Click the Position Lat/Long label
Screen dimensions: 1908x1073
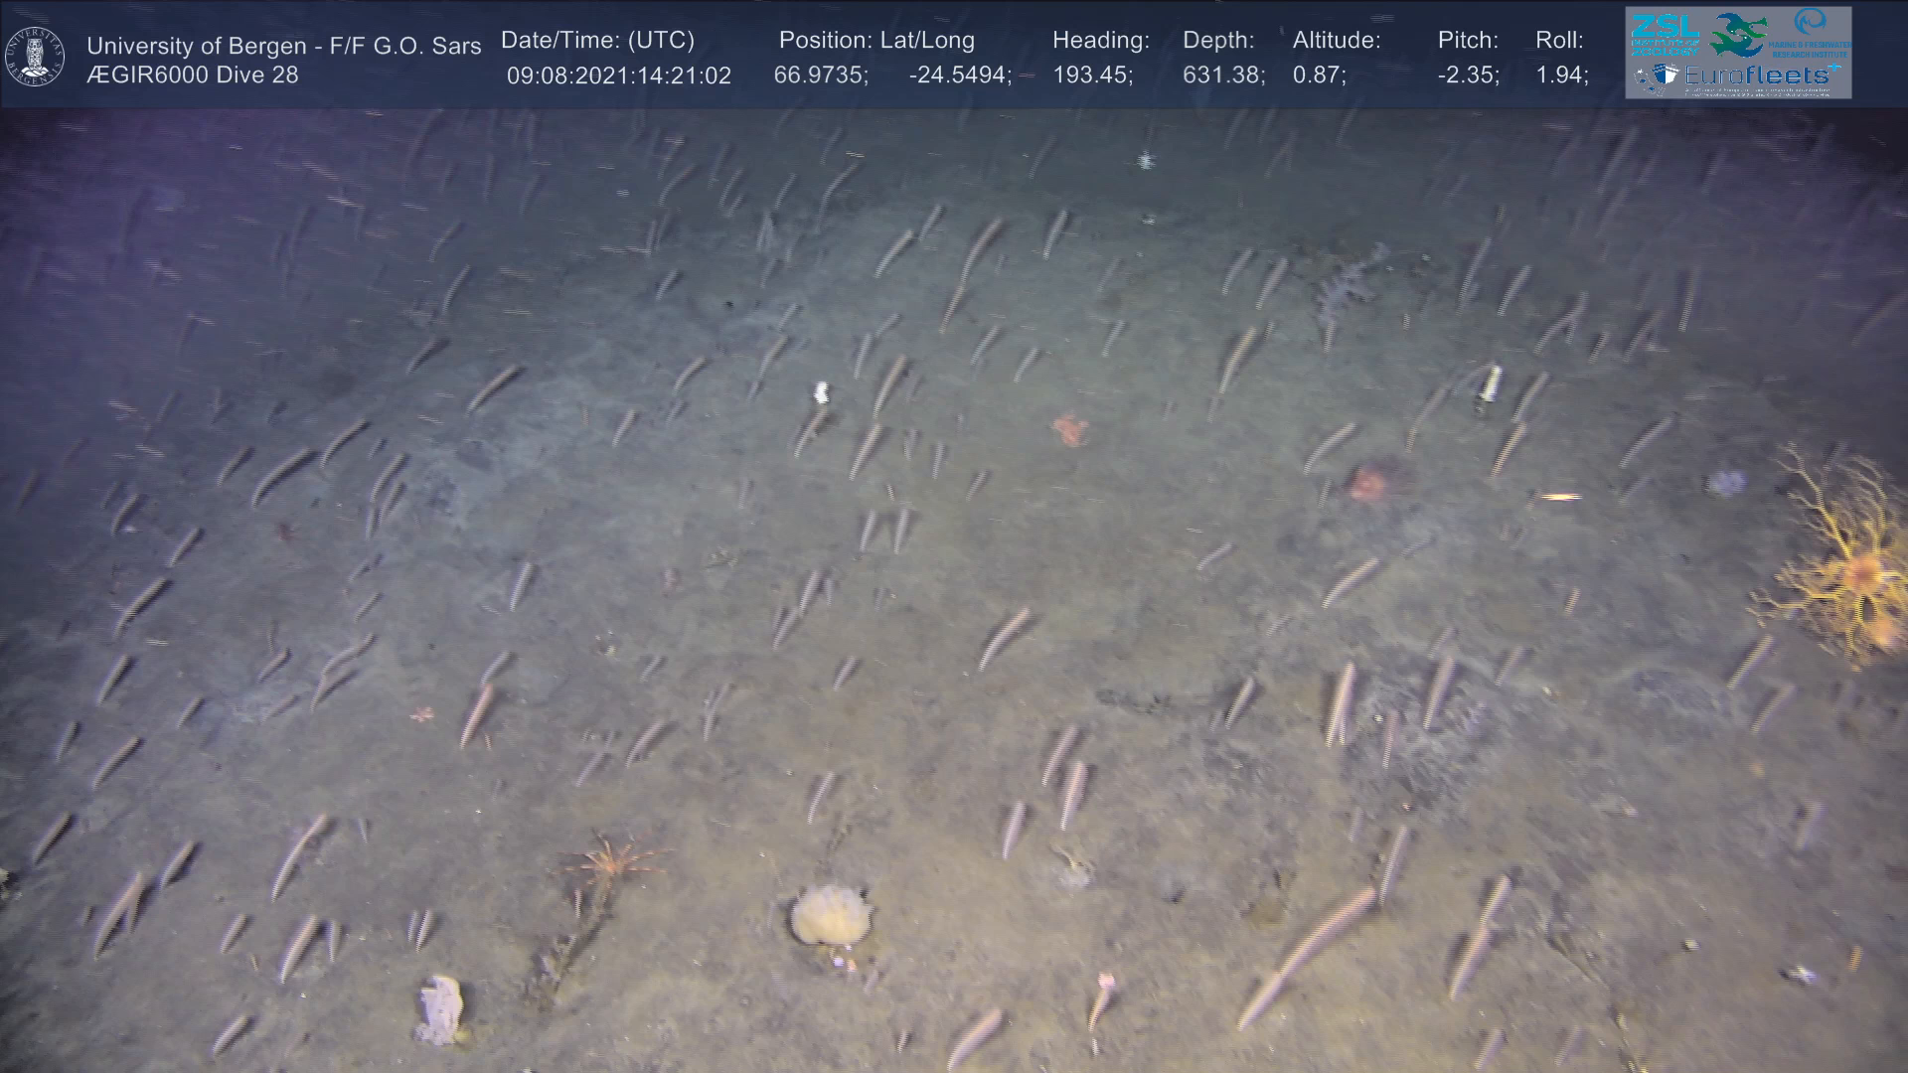pos(875,40)
